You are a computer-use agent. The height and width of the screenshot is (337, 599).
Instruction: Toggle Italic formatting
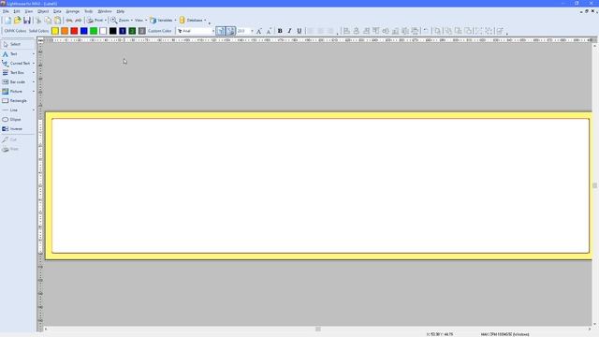(x=289, y=31)
